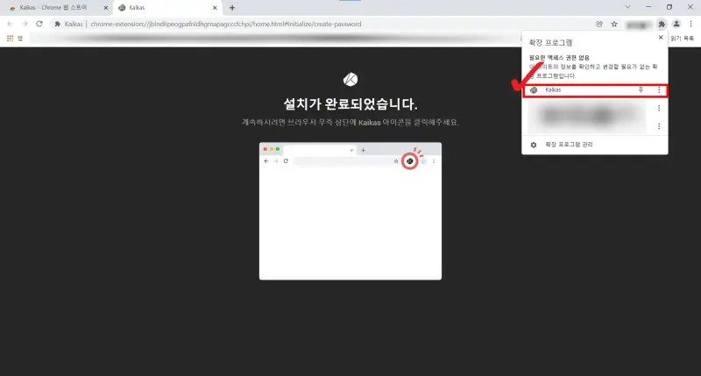Screen dimensions: 701x376
Task: Open Chrome's three-dot main menu
Action: click(x=690, y=25)
